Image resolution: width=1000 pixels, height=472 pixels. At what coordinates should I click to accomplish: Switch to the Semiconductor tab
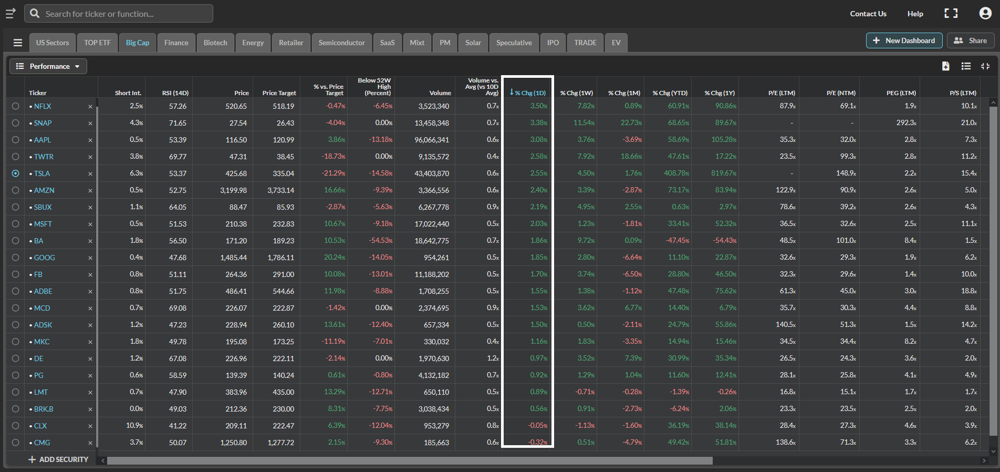[x=341, y=43]
